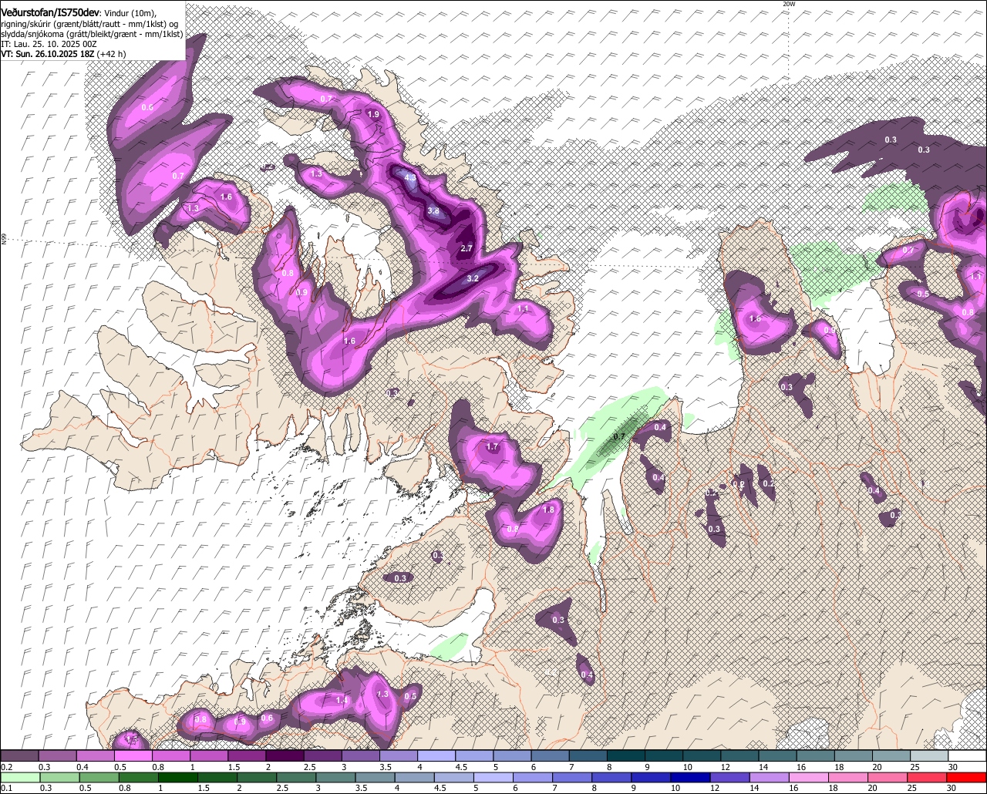Select the darkest green lower legend swatch labeled 1
The image size is (987, 794).
[x=177, y=778]
